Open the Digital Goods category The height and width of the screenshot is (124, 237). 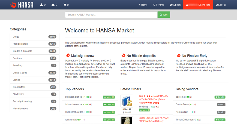pyautogui.click(x=35, y=73)
